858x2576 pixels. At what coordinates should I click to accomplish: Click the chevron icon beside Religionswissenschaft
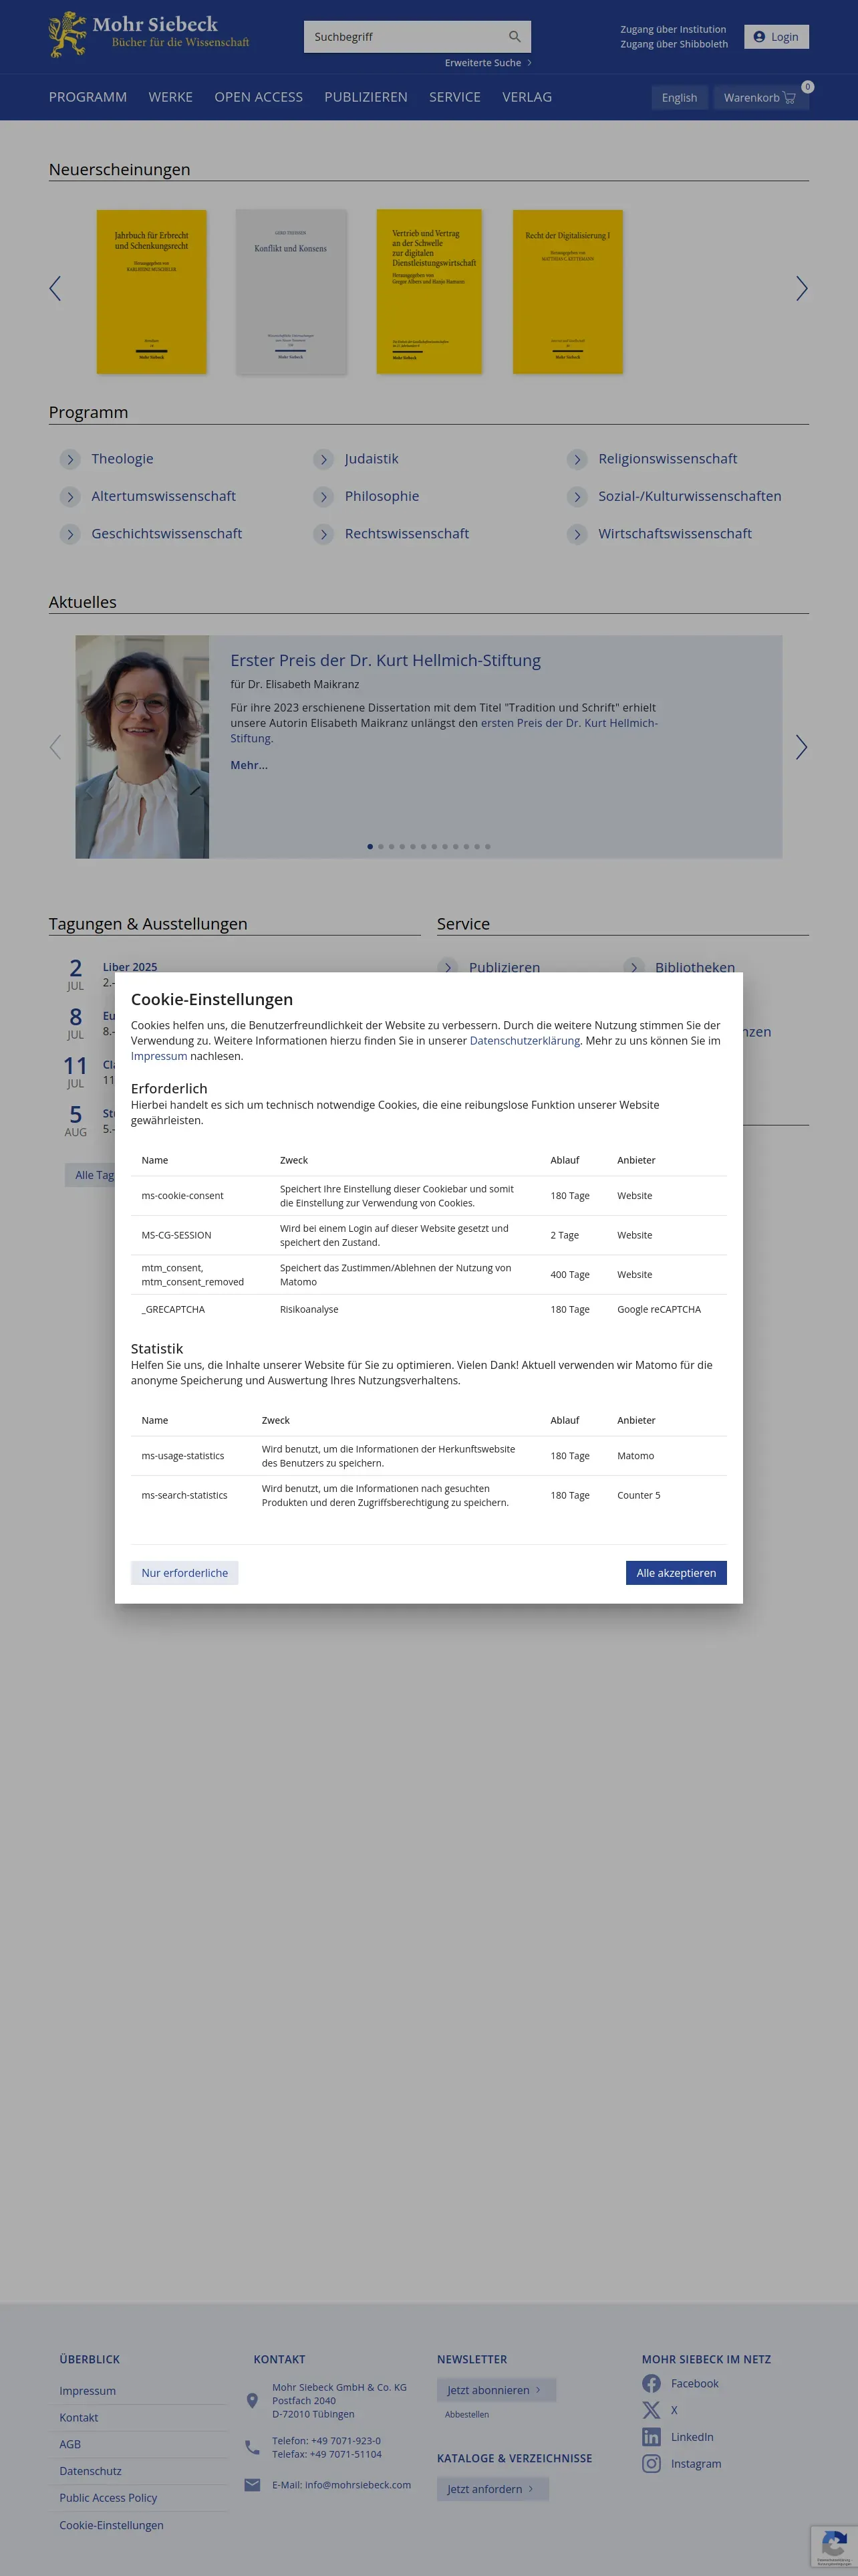[x=577, y=459]
